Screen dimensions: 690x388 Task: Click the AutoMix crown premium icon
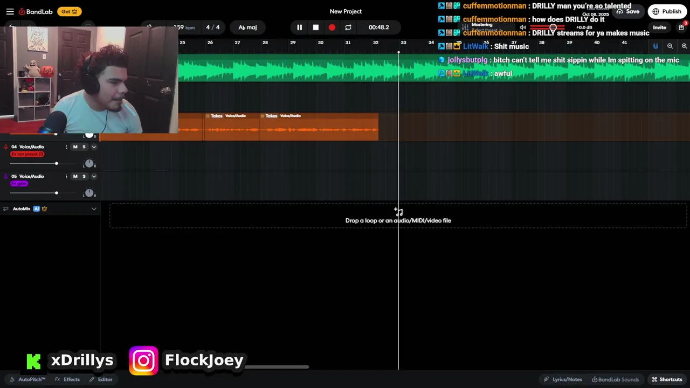tap(44, 209)
